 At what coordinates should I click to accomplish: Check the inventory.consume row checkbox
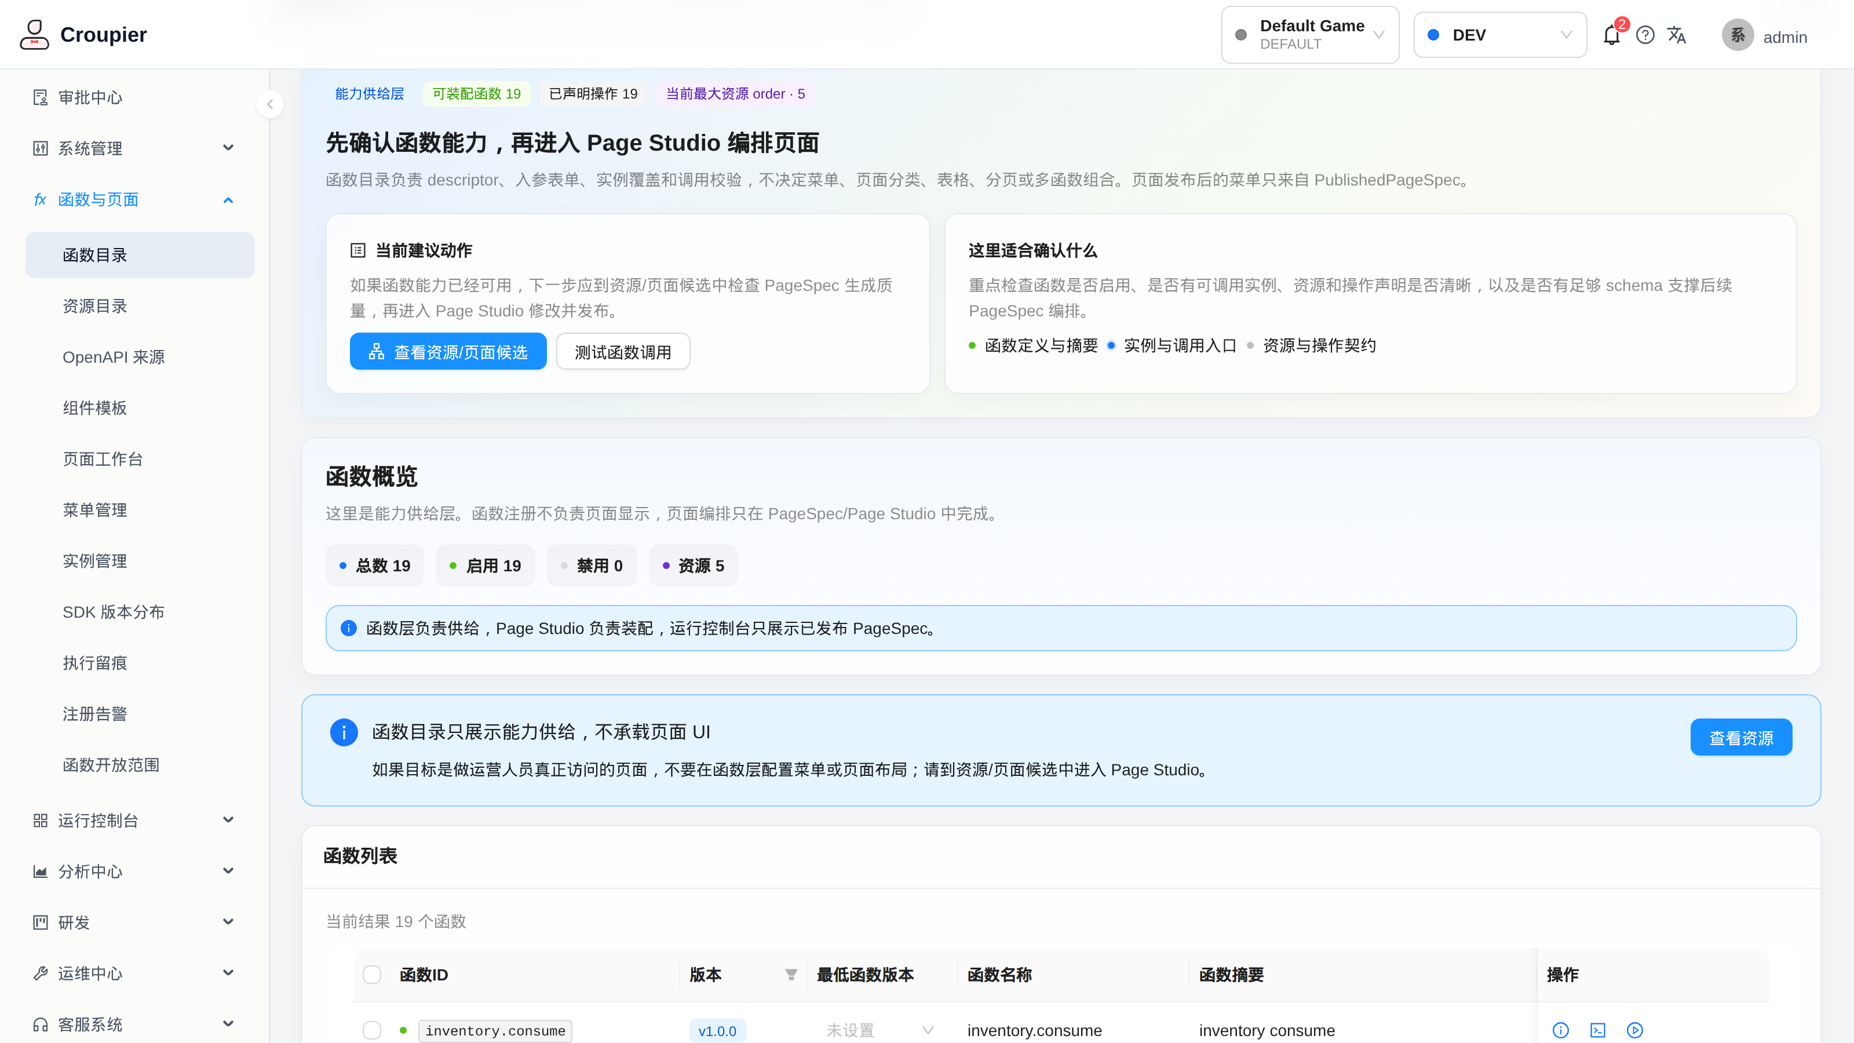coord(372,1030)
